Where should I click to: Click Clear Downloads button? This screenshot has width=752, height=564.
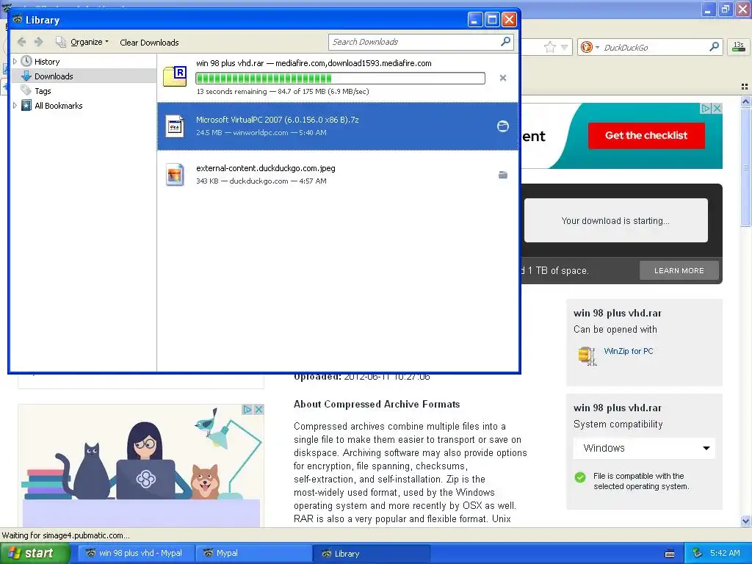149,42
